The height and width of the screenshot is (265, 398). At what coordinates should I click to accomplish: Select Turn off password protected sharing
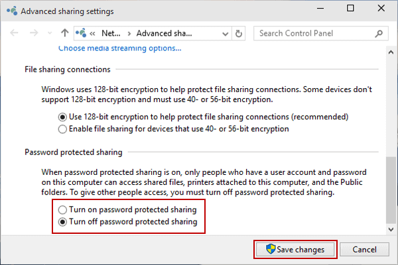click(62, 222)
